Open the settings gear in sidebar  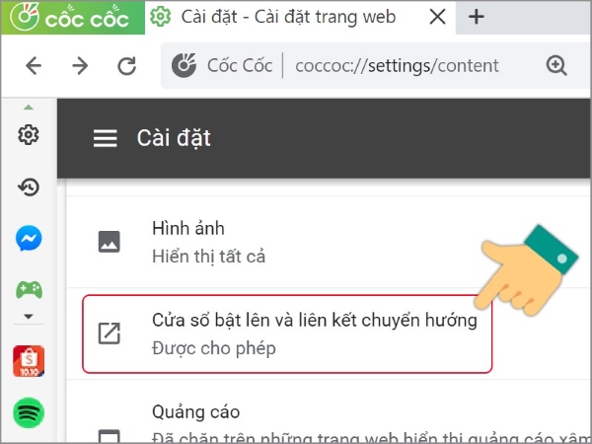[x=29, y=134]
